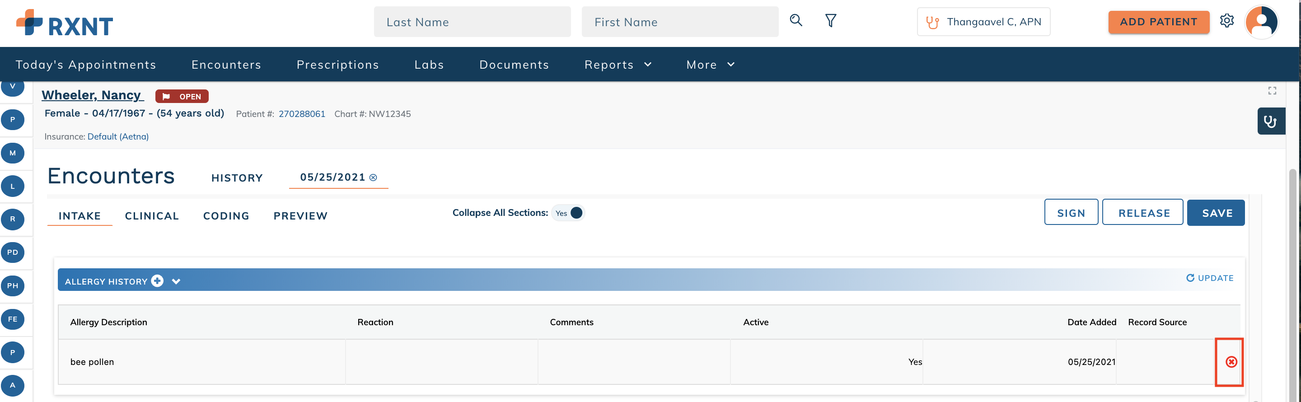1301x402 pixels.
Task: Add allergy with plus icon
Action: [158, 281]
